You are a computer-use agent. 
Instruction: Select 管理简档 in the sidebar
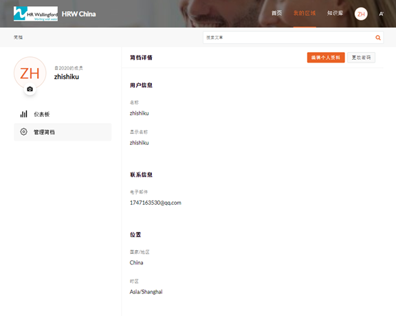[63, 132]
